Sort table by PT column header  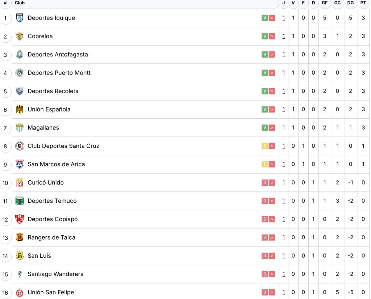pos(363,3)
